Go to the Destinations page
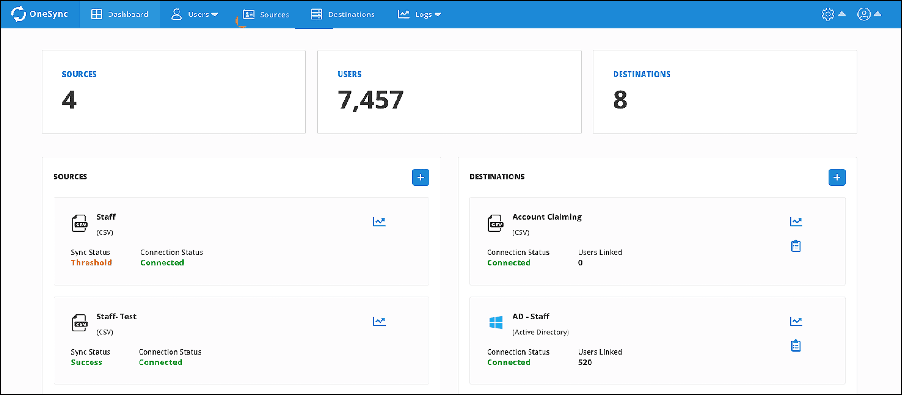 point(343,14)
